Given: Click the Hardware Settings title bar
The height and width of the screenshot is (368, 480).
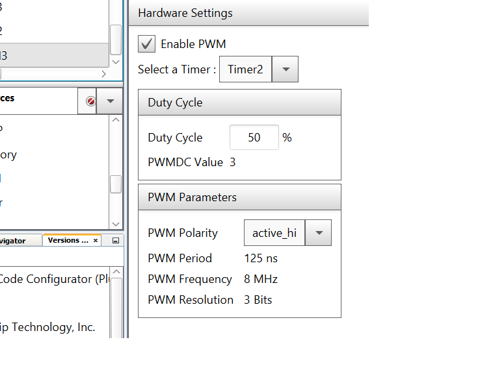Looking at the screenshot, I should [248, 13].
